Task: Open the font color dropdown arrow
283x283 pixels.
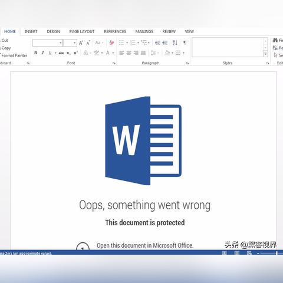Action: 113,53
